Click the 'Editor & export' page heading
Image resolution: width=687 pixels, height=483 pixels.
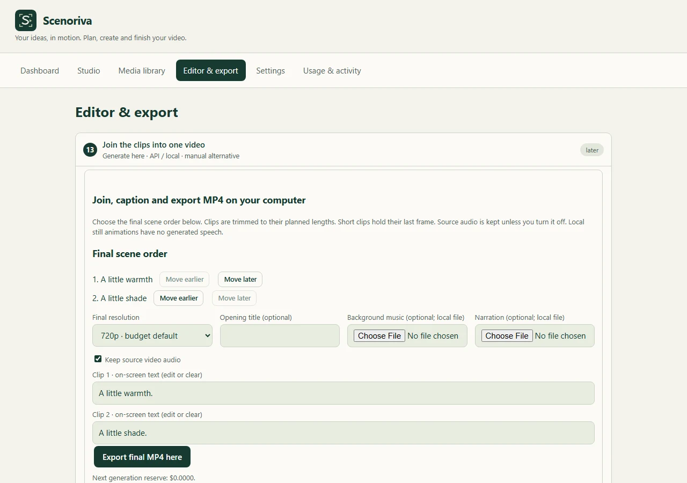127,112
